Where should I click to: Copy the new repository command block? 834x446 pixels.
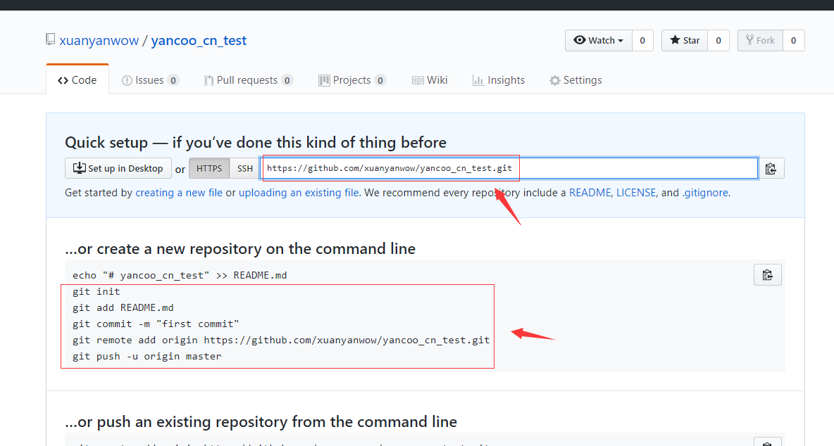(768, 275)
